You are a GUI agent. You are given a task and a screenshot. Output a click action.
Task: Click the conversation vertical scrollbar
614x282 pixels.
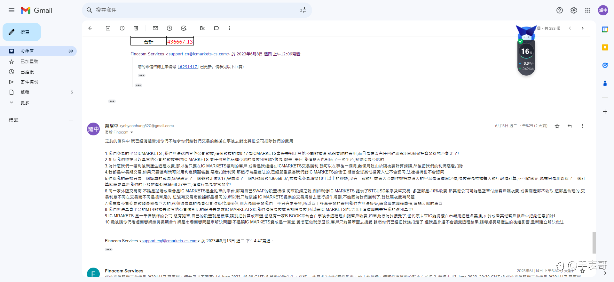click(x=594, y=243)
